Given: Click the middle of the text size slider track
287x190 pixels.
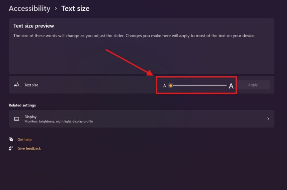Looking at the screenshot, I should coord(199,85).
